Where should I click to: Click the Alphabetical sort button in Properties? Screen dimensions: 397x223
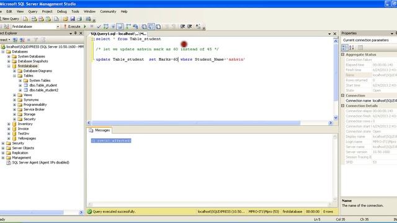tap(352, 47)
